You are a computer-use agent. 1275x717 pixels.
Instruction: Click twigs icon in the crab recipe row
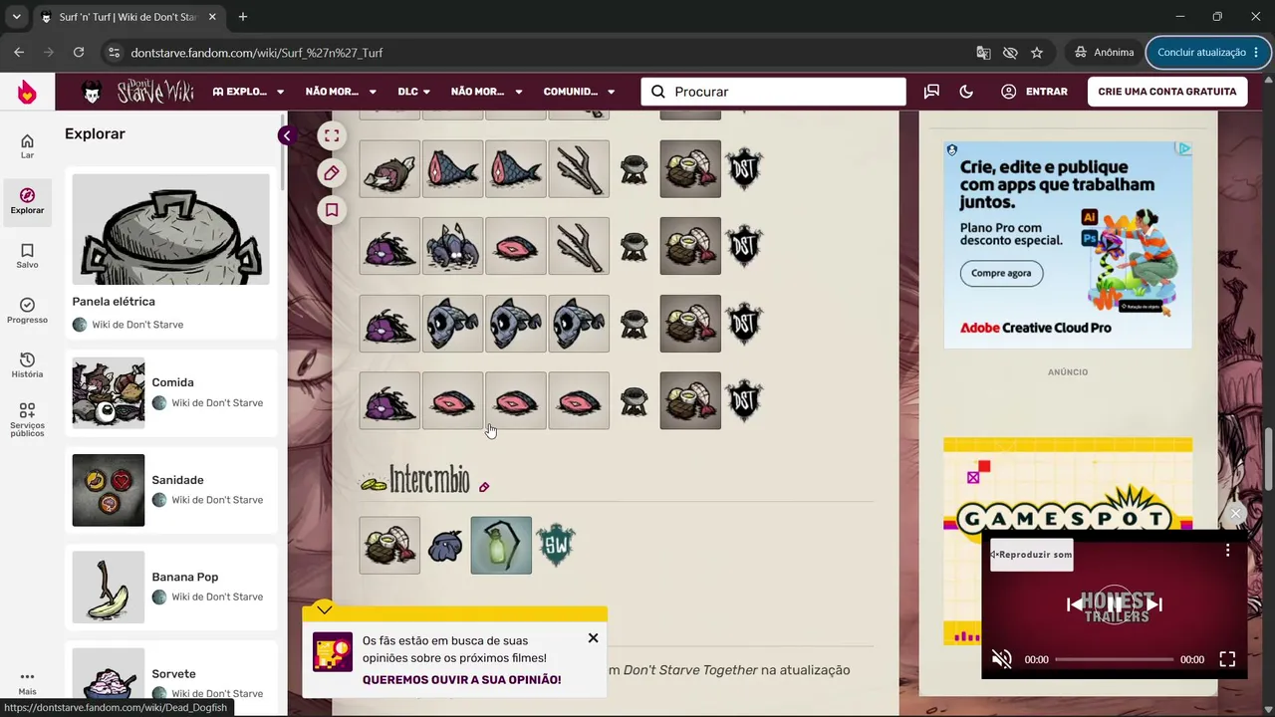579,246
